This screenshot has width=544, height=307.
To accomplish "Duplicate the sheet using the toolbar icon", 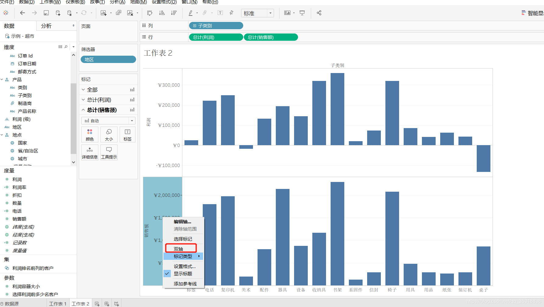I will click(119, 13).
